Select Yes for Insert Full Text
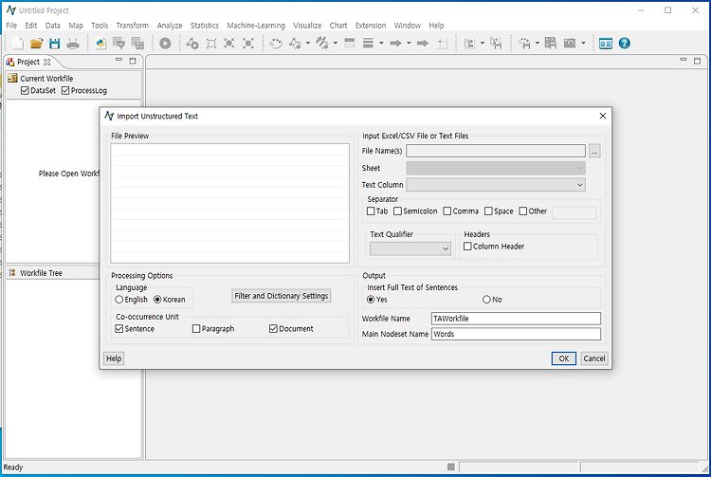The image size is (711, 477). tap(371, 300)
